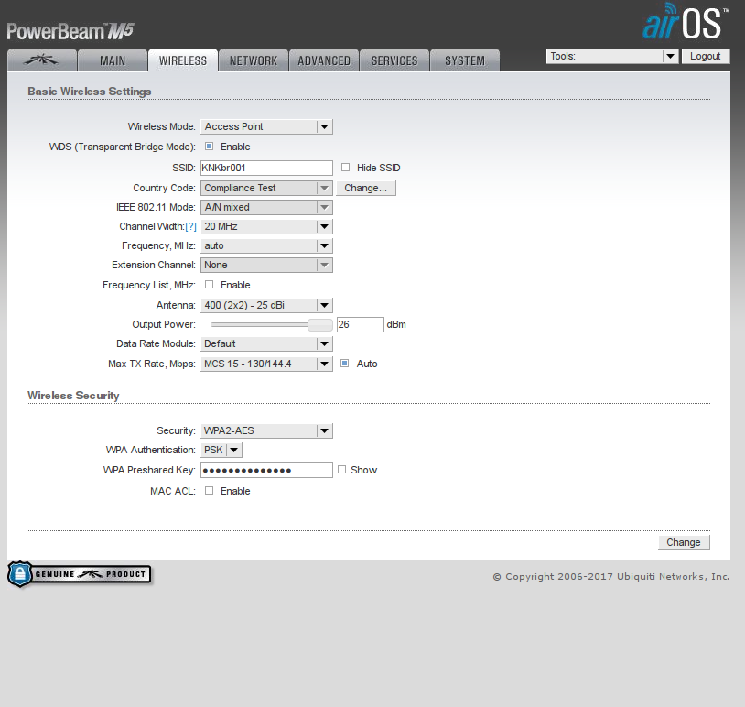The width and height of the screenshot is (745, 707).
Task: Open the Security dropdown
Action: point(266,430)
